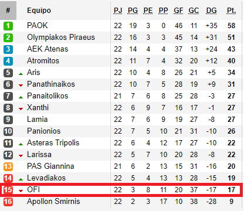Click the red down arrow beside Panathinaikos

[x=21, y=86]
